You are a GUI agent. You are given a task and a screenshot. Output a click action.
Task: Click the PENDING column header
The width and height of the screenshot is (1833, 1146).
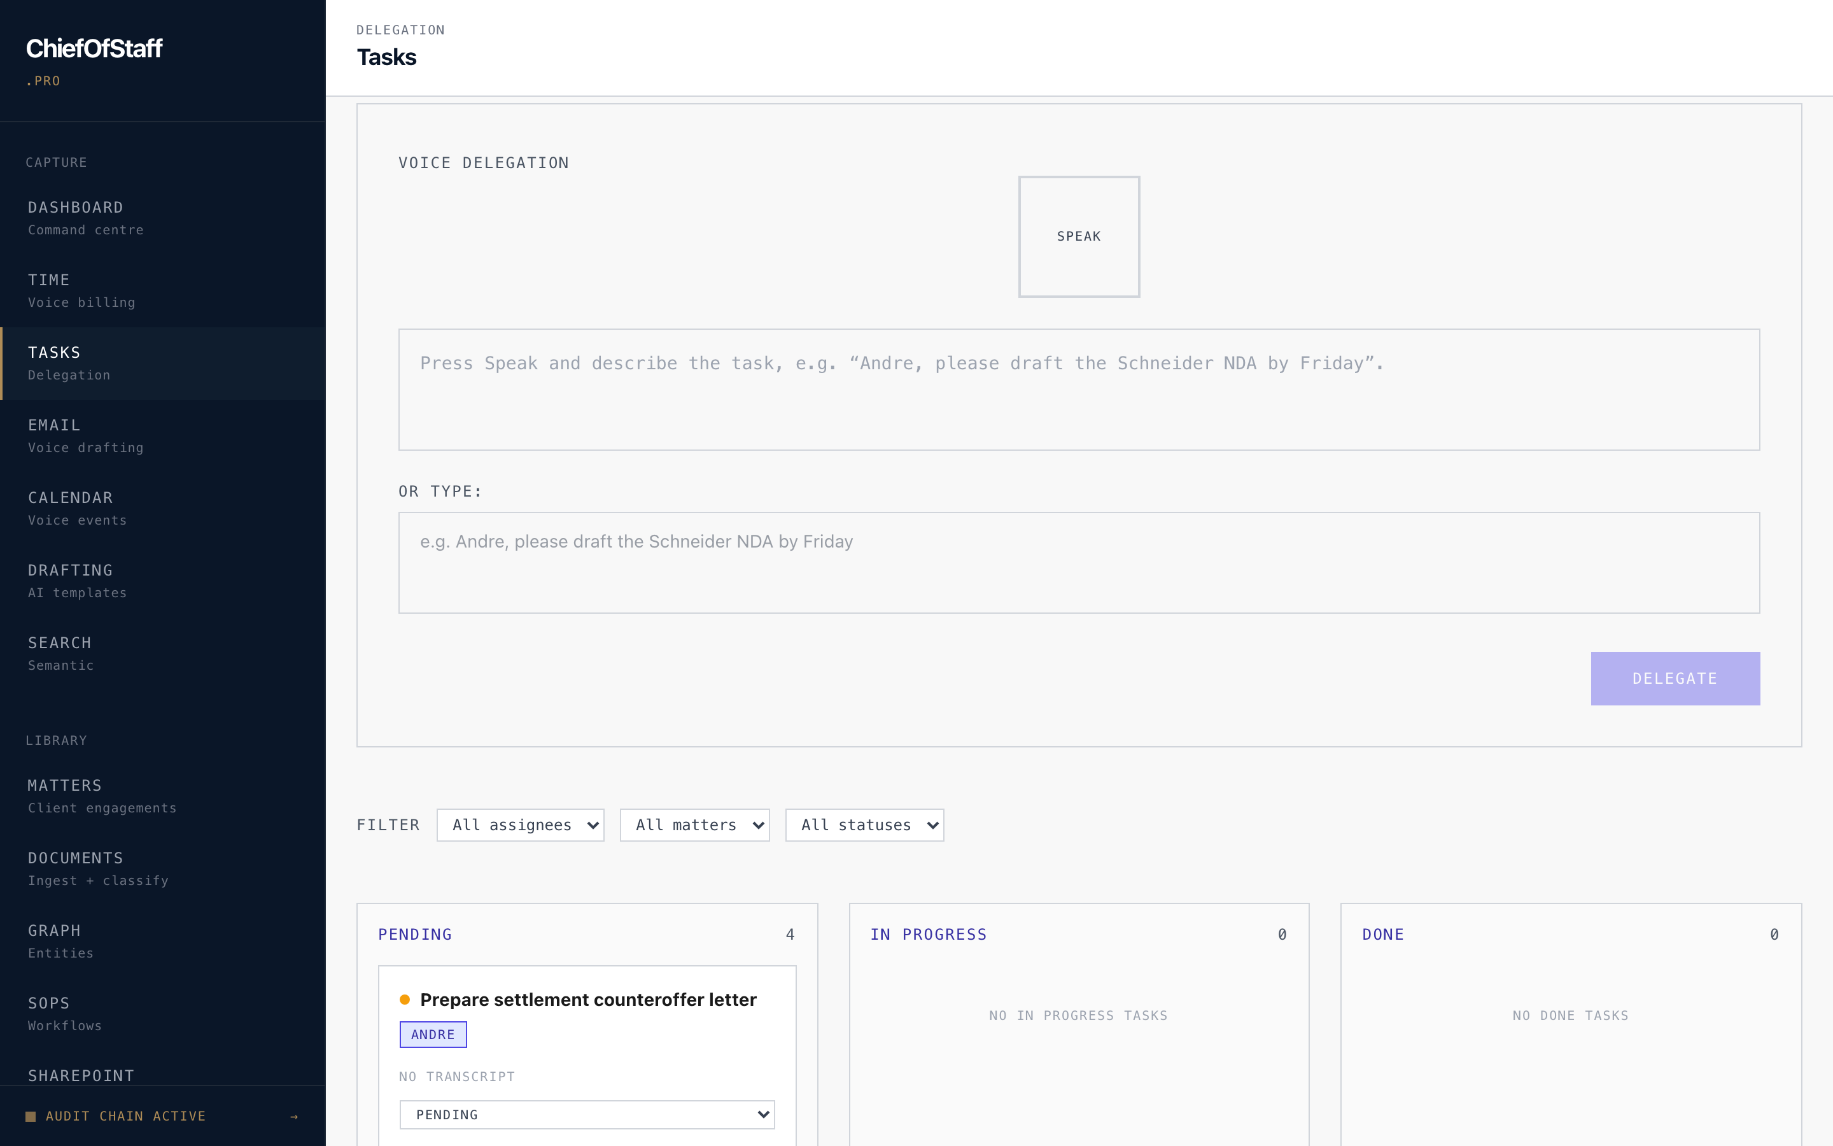click(x=415, y=935)
